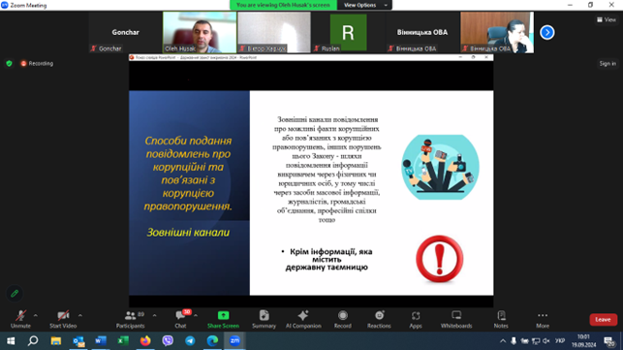Open the More menu
Viewport: 623px width, 350px height.
click(543, 319)
